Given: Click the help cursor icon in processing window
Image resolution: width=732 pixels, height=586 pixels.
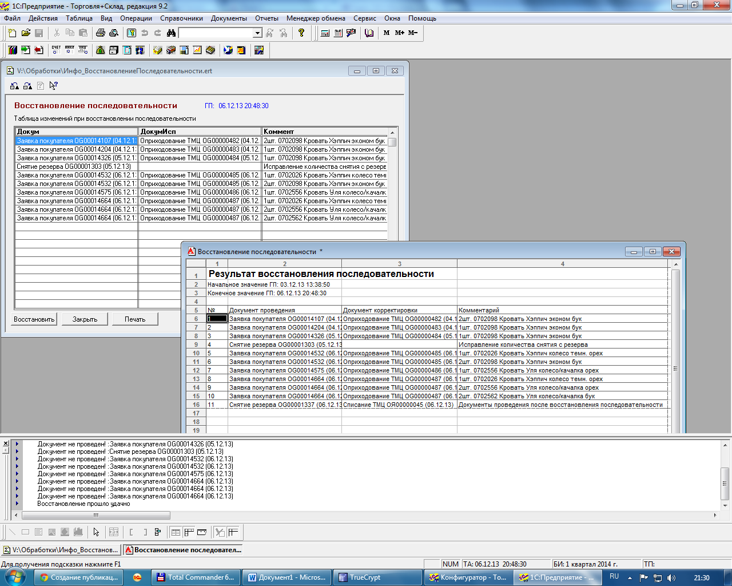Looking at the screenshot, I should tap(54, 86).
